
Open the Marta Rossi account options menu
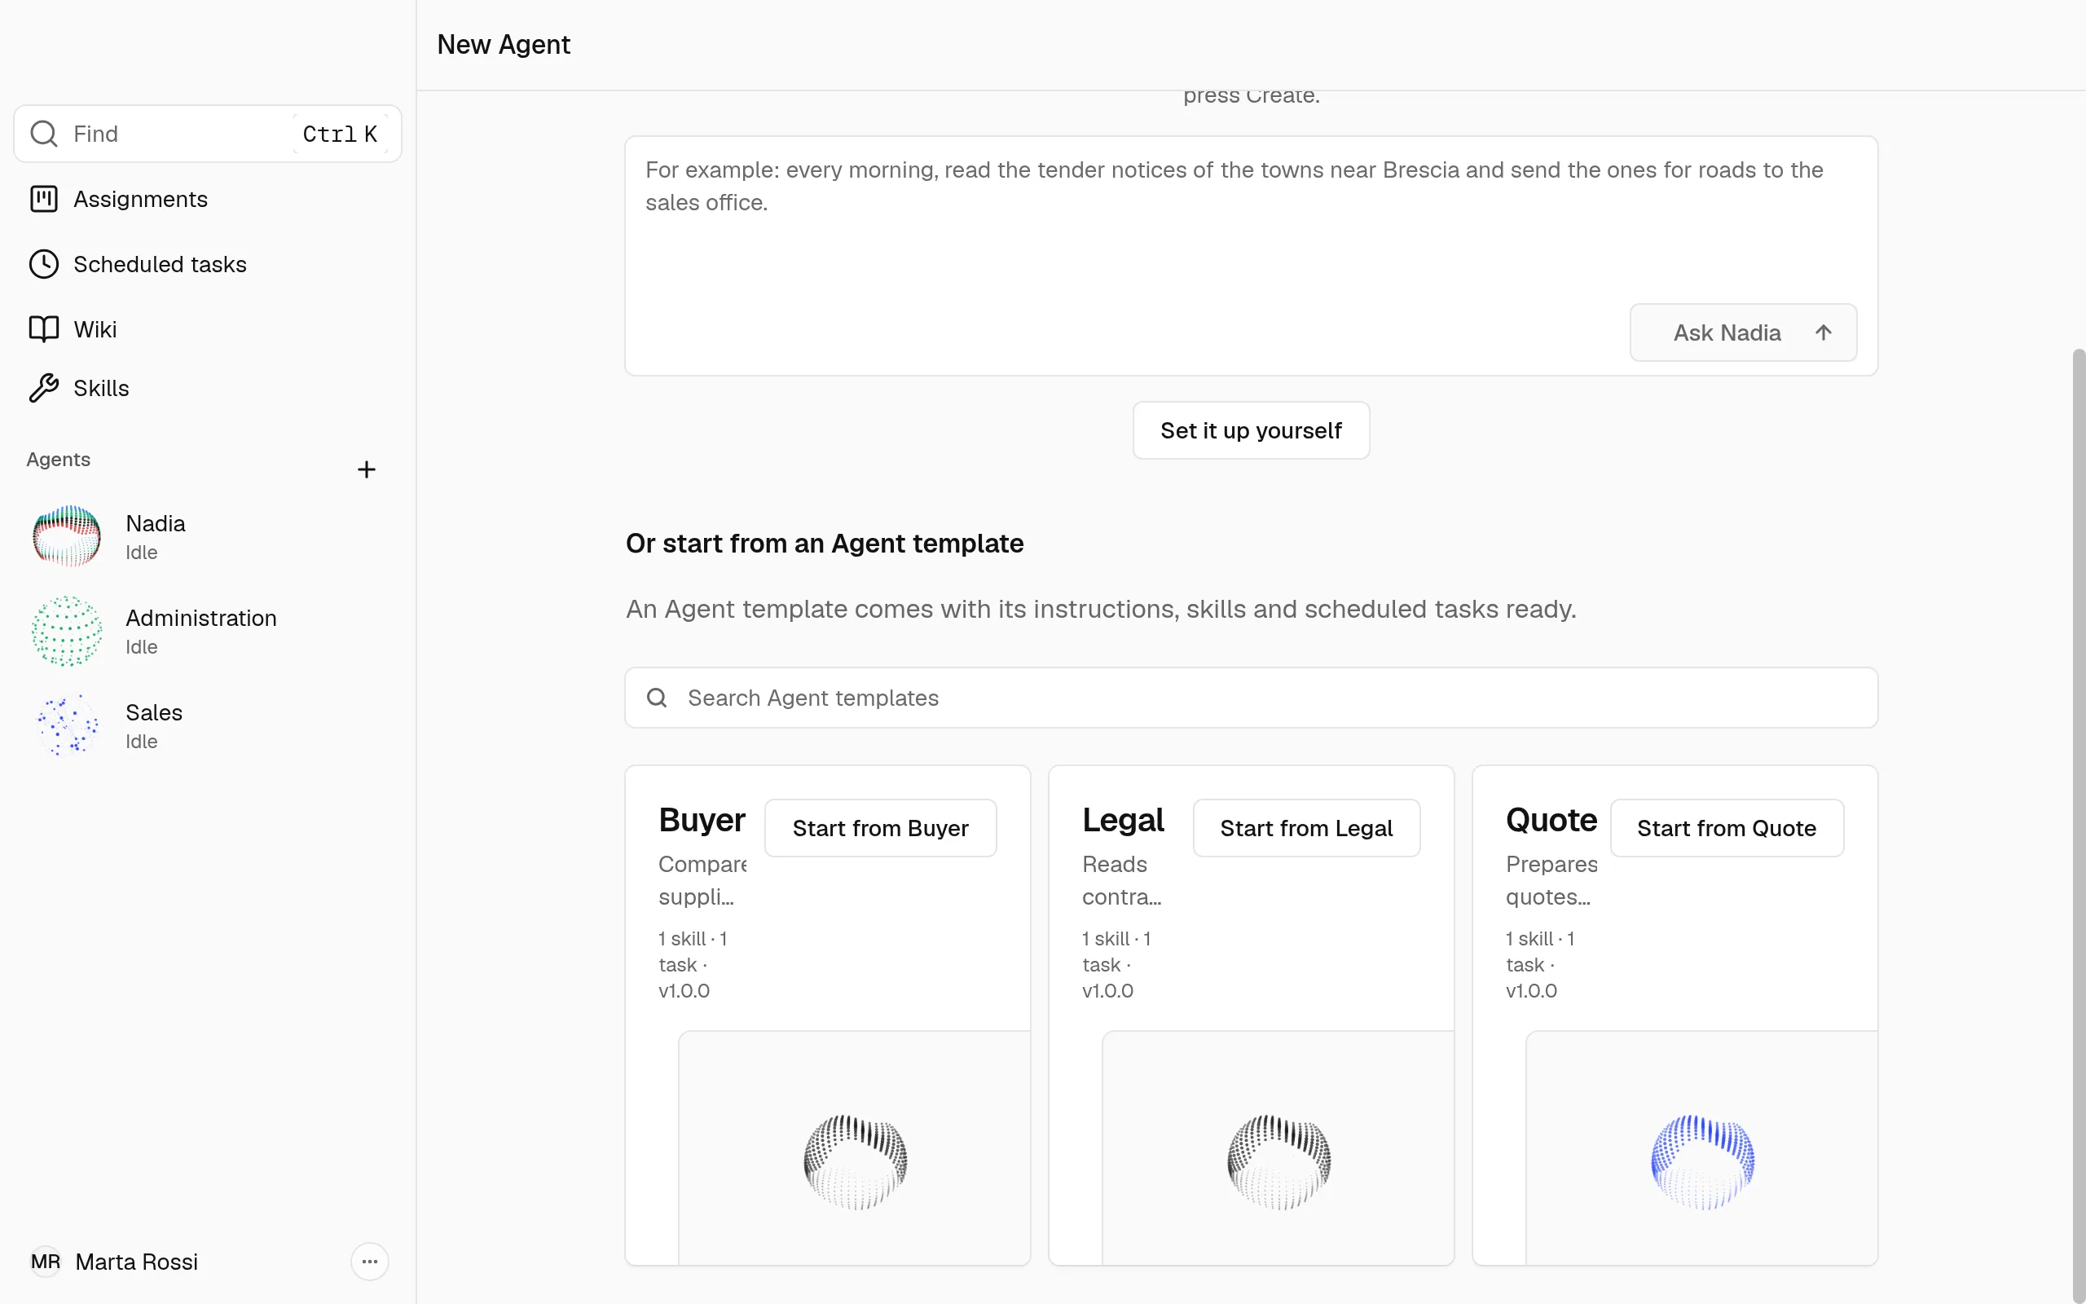tap(370, 1262)
